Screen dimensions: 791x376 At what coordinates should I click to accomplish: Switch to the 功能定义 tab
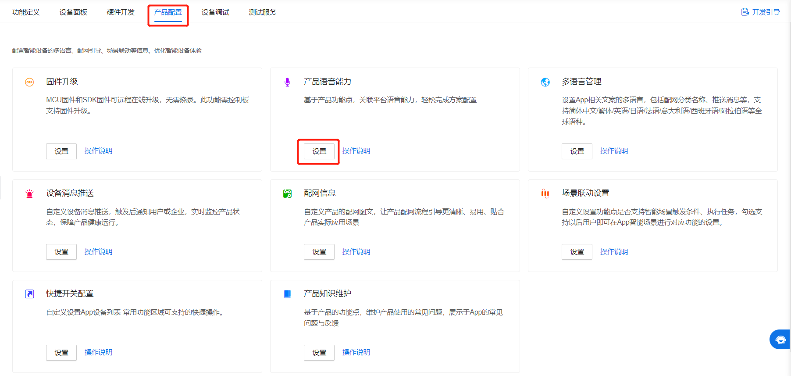(x=26, y=12)
